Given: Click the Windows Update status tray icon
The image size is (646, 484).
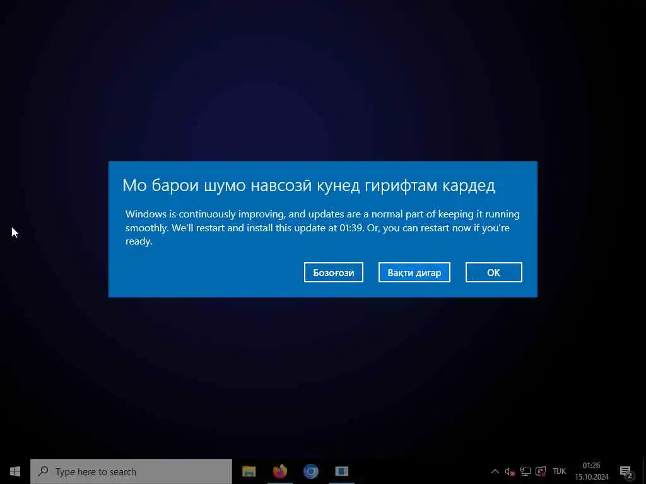Looking at the screenshot, I should 541,471.
